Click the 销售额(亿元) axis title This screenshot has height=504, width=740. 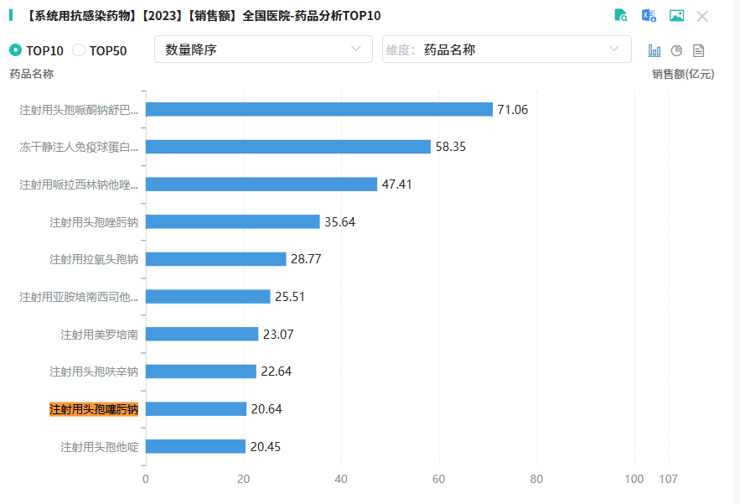tap(683, 74)
